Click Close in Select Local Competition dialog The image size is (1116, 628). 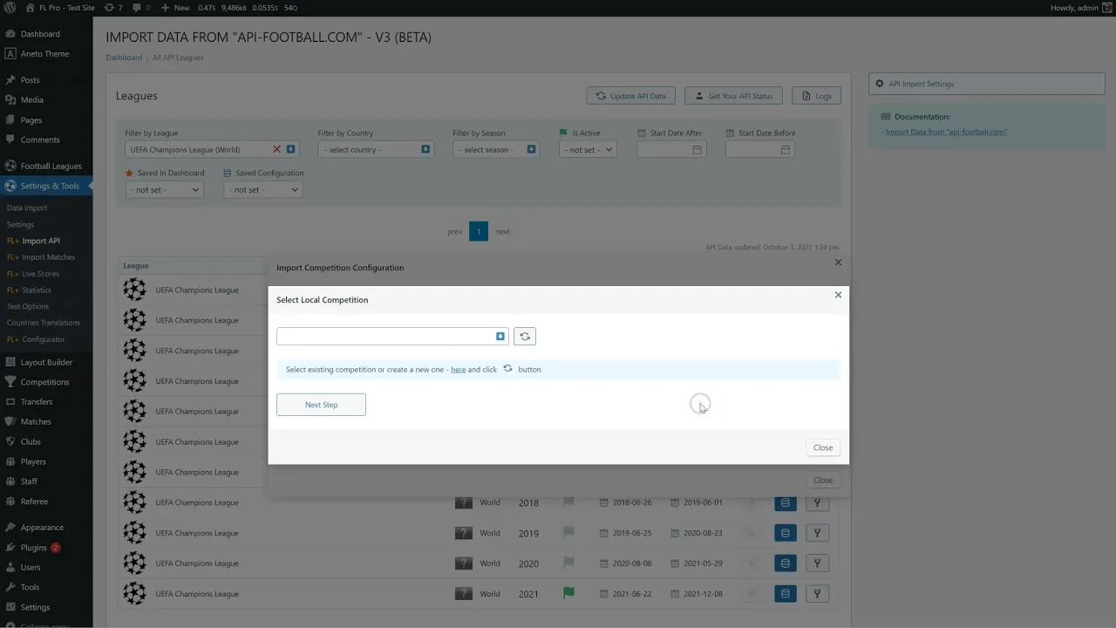click(823, 447)
